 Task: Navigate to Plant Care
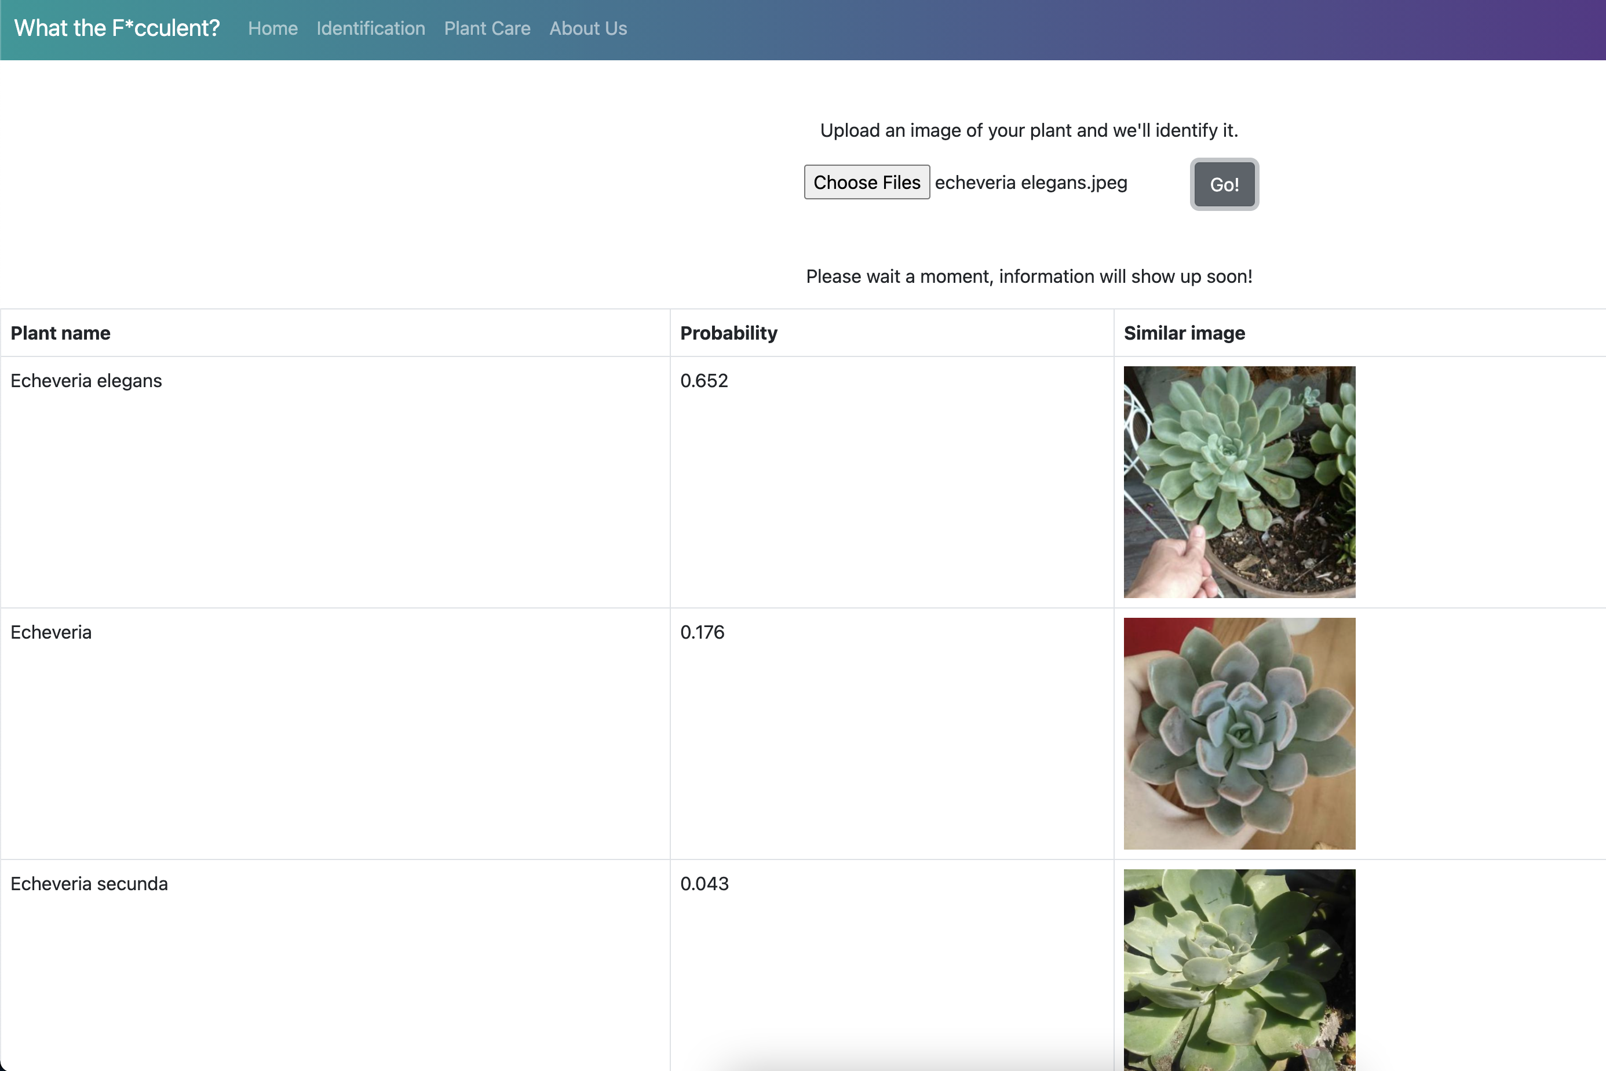point(487,29)
